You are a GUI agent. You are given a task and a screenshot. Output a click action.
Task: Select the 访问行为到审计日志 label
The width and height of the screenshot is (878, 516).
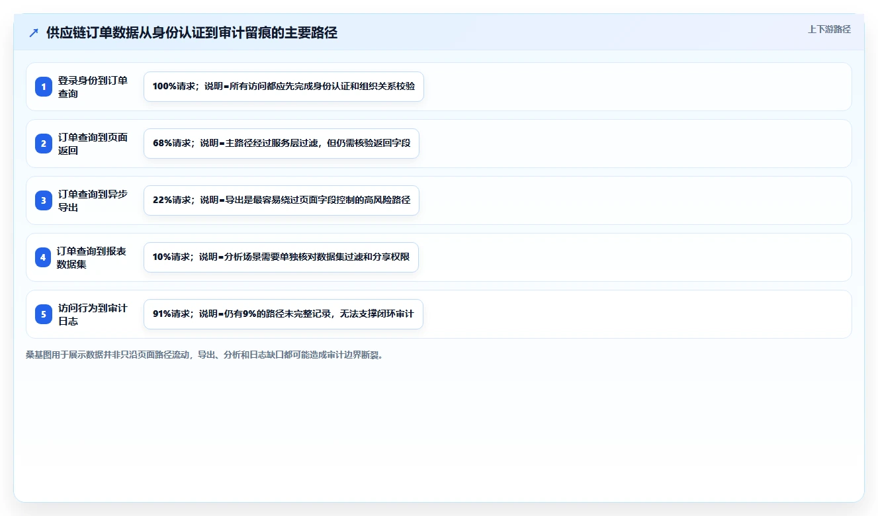pyautogui.click(x=93, y=314)
